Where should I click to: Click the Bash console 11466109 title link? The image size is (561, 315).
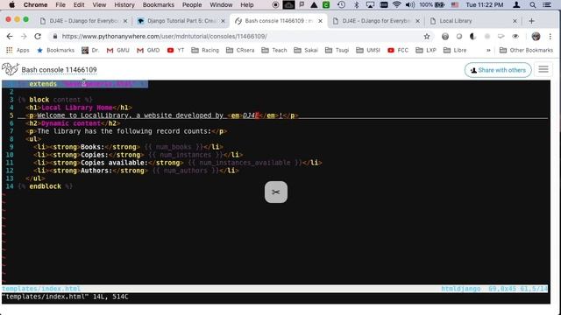point(59,70)
